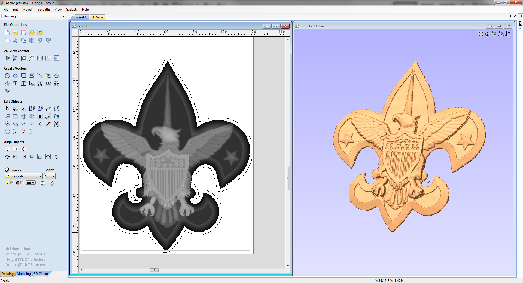Click the layer list flyout icon
This screenshot has height=283, width=523.
click(x=43, y=183)
